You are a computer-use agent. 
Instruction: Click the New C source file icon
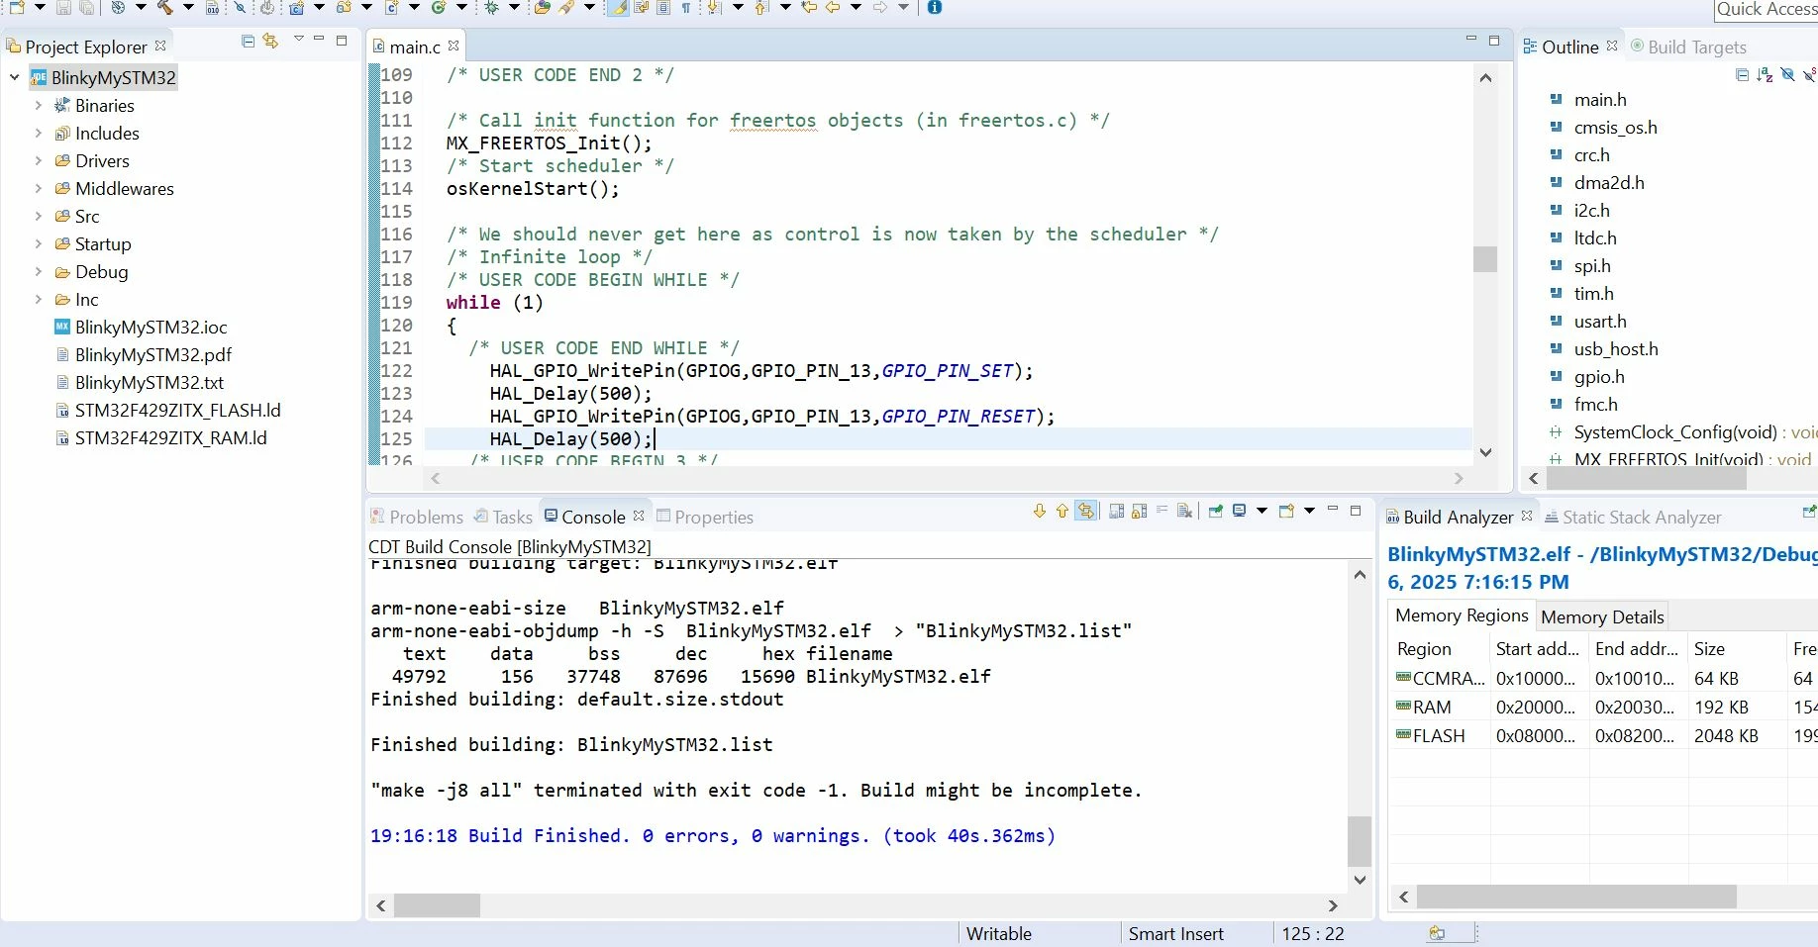[391, 8]
